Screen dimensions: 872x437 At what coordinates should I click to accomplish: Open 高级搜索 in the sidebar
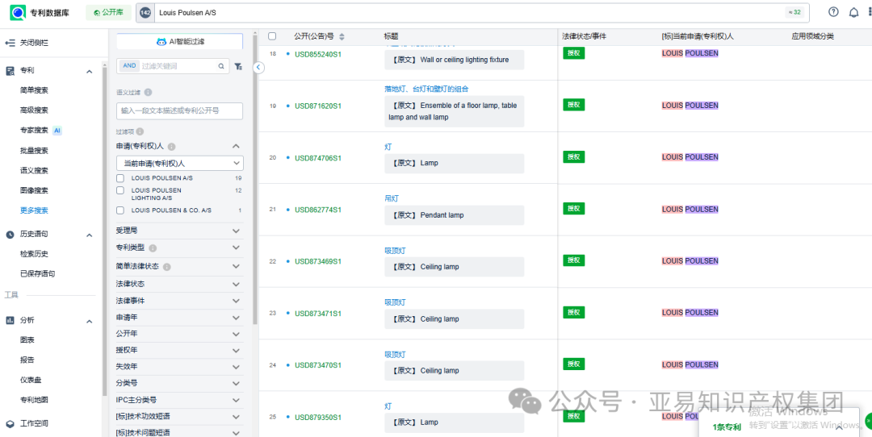click(x=34, y=110)
